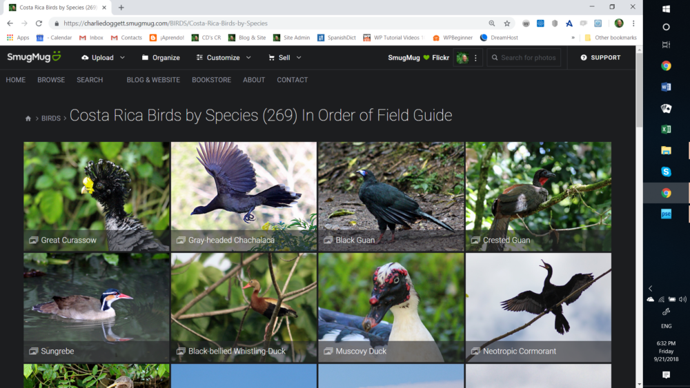
Task: Open Site Admin bookmark
Action: pyautogui.click(x=291, y=38)
